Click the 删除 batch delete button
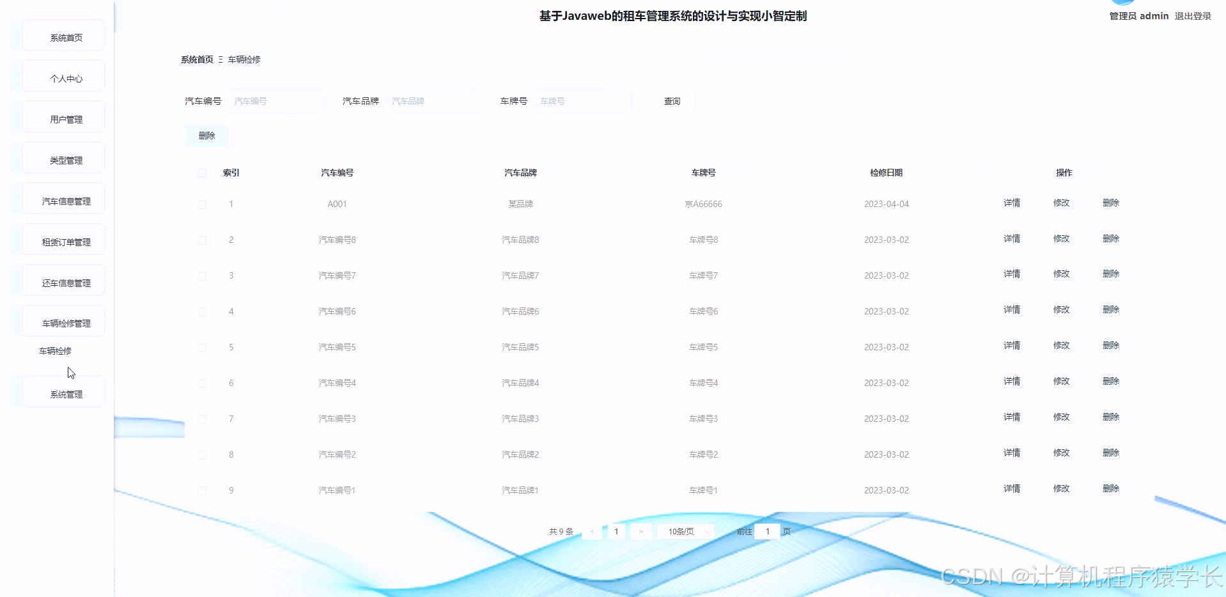 pos(206,136)
